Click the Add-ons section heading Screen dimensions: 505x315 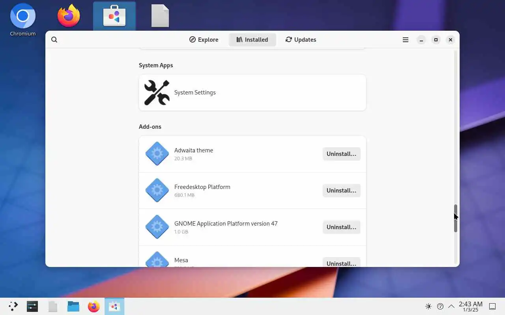click(150, 127)
